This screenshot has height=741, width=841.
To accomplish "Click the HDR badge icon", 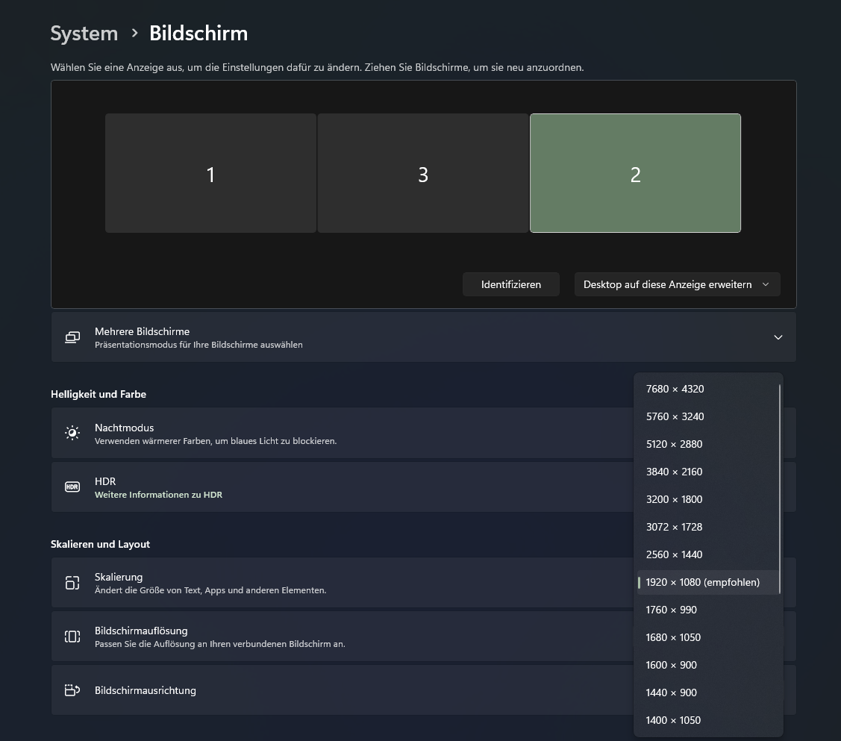I will pos(72,487).
